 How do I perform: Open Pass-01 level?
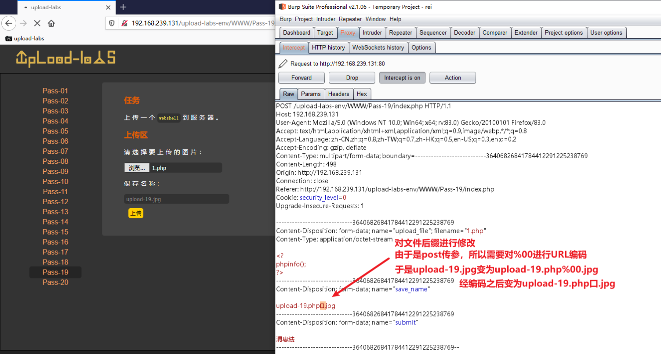[x=55, y=91]
